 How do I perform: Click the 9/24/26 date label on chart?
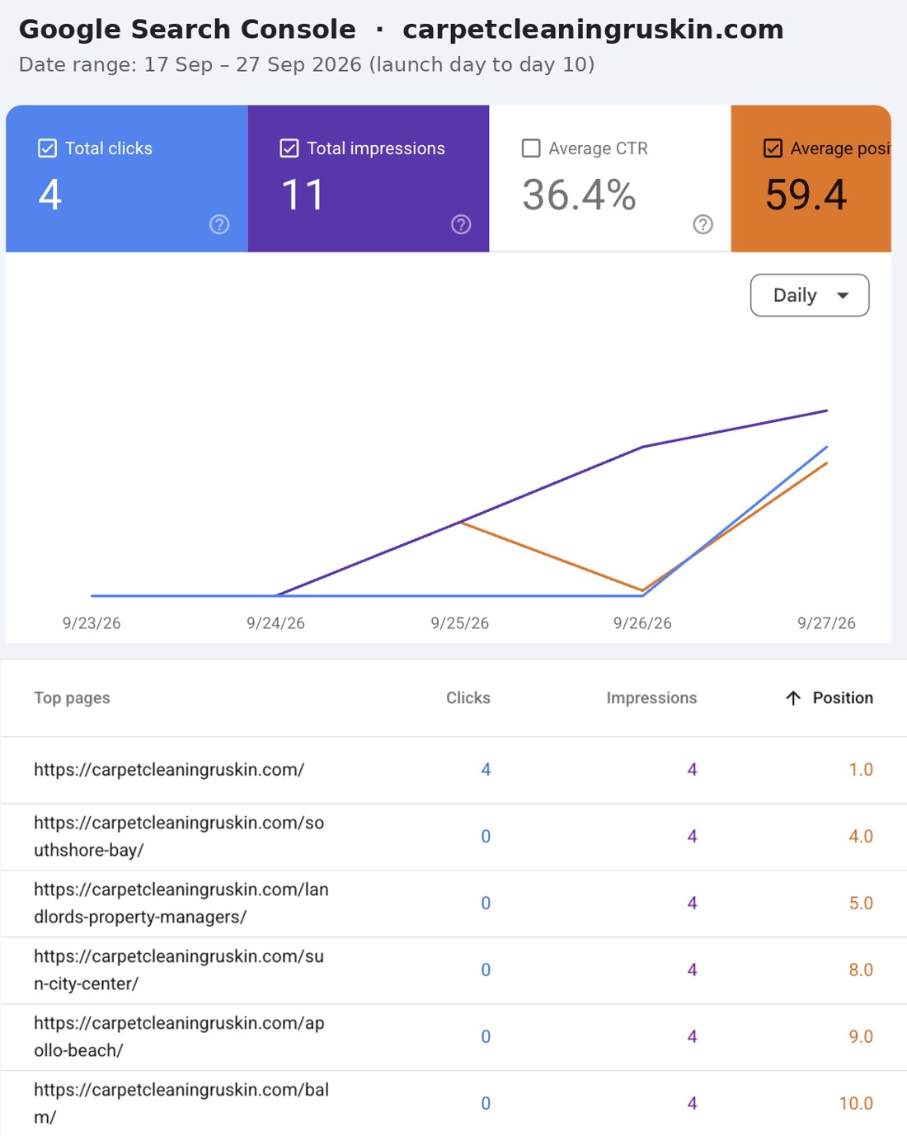tap(275, 623)
